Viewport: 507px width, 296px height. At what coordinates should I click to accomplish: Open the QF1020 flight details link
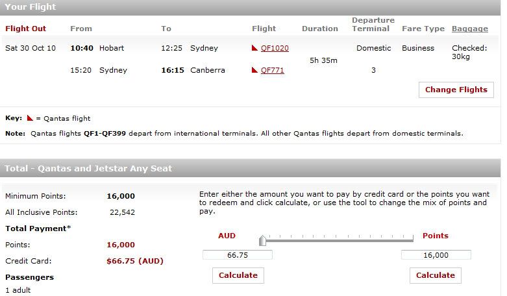click(275, 48)
